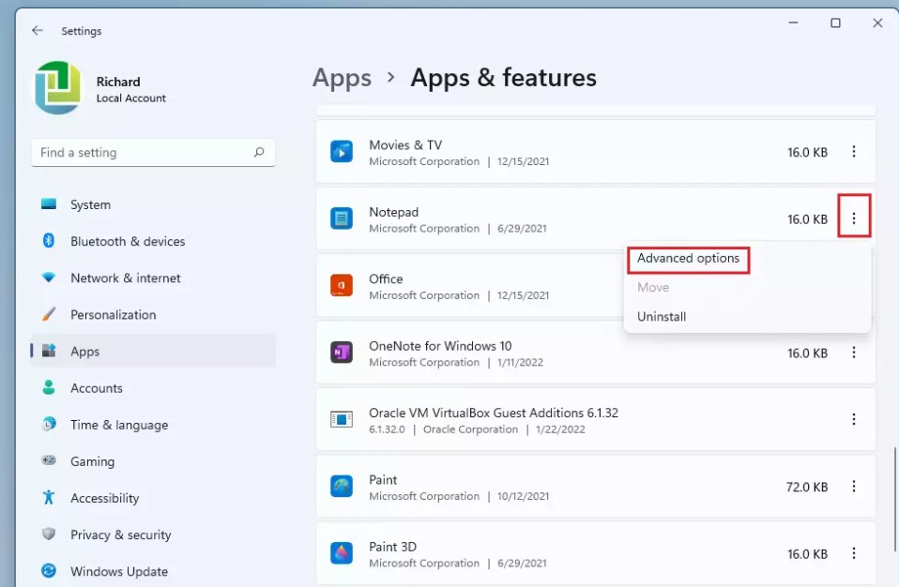Select Uninstall from the Notepad menu

(662, 316)
